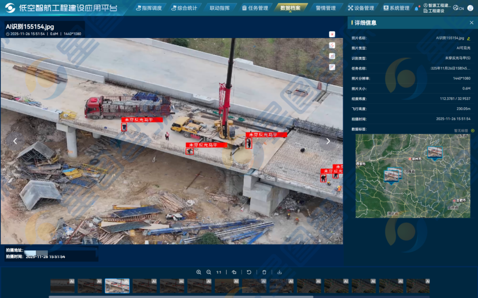The width and height of the screenshot is (478, 298).
Task: Select the first thumbnail in the filmstrip
Action: 62,286
